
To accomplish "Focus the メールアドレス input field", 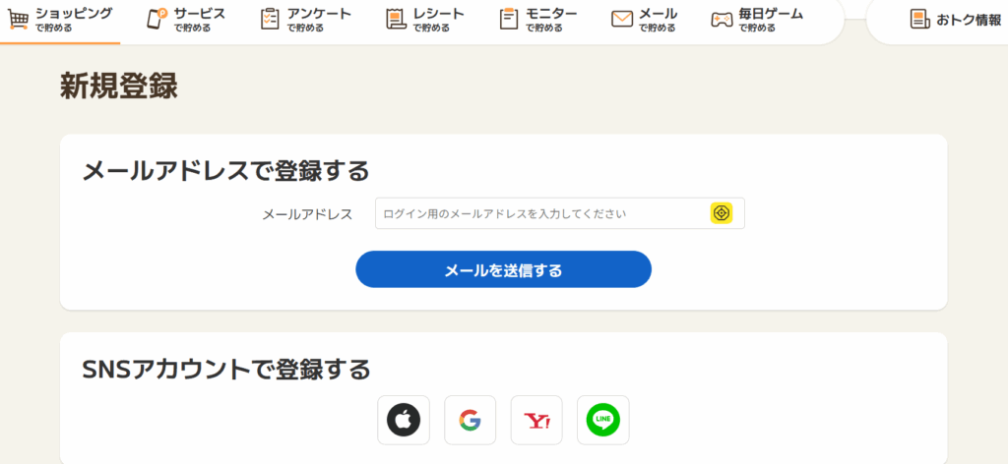I will click(x=560, y=213).
